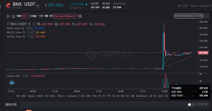Select the 現貨交易 tab
This screenshot has height=111, width=212.
click(11, 105)
